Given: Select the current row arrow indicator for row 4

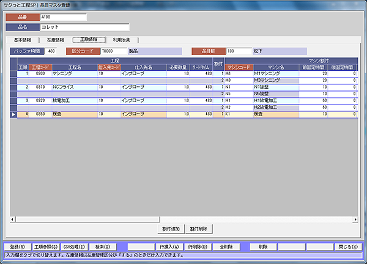Looking at the screenshot, I should point(14,114).
